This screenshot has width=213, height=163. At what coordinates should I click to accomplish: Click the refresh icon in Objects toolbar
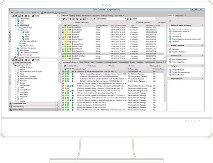pyautogui.click(x=77, y=19)
